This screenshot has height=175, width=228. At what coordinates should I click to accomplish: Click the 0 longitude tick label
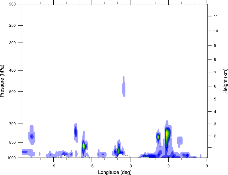click(x=168, y=166)
